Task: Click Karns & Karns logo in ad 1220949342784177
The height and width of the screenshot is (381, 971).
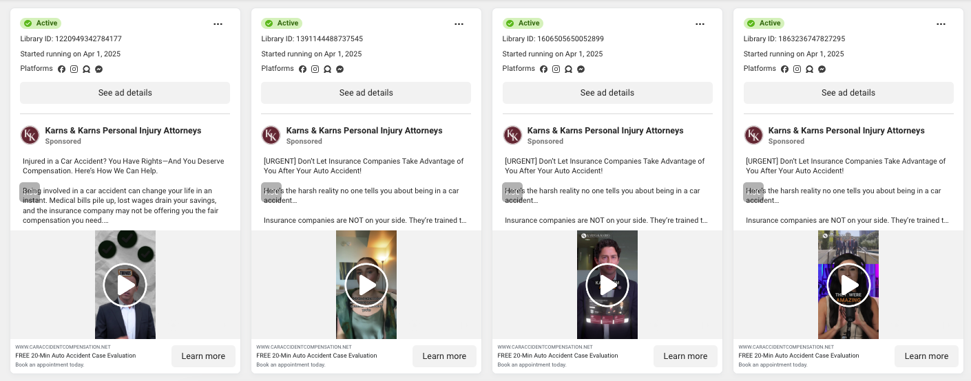Action: coord(30,135)
